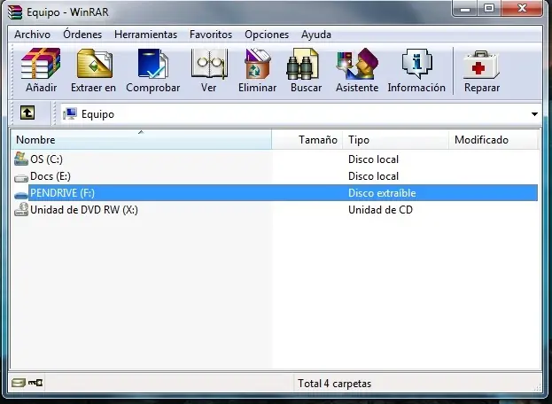Click the Disco extraíble type cell
Viewport: 552px width, 404px height.
click(382, 193)
